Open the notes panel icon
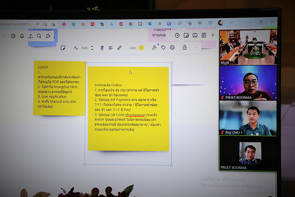The height and width of the screenshot is (197, 295). [204, 35]
